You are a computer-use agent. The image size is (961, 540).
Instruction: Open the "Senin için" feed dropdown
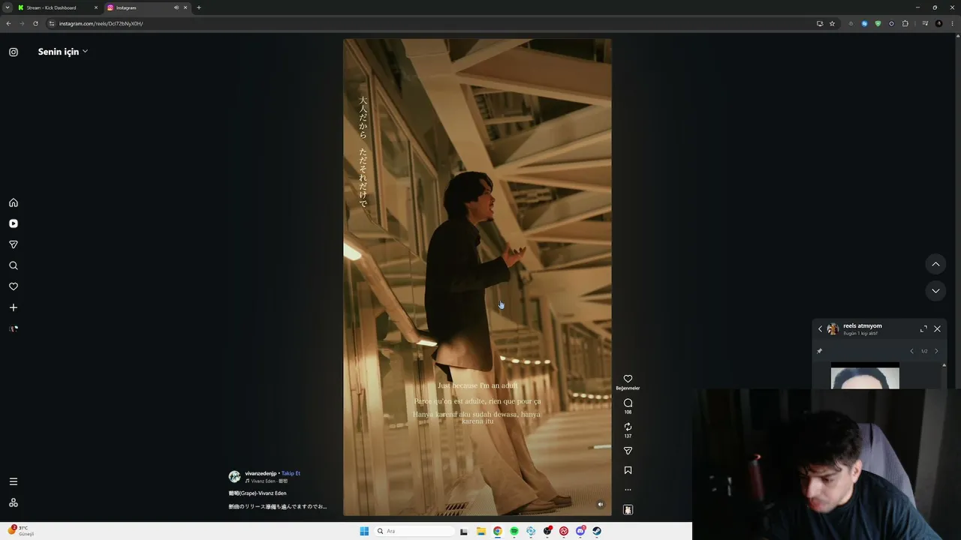tap(63, 52)
